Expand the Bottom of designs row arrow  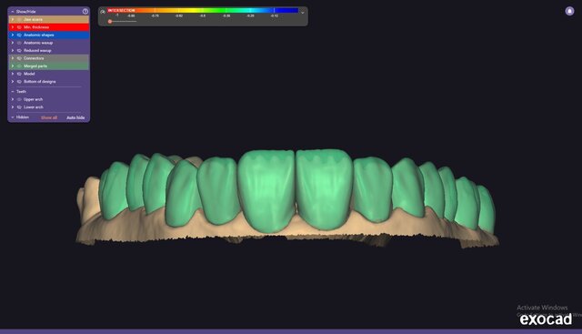tap(13, 82)
